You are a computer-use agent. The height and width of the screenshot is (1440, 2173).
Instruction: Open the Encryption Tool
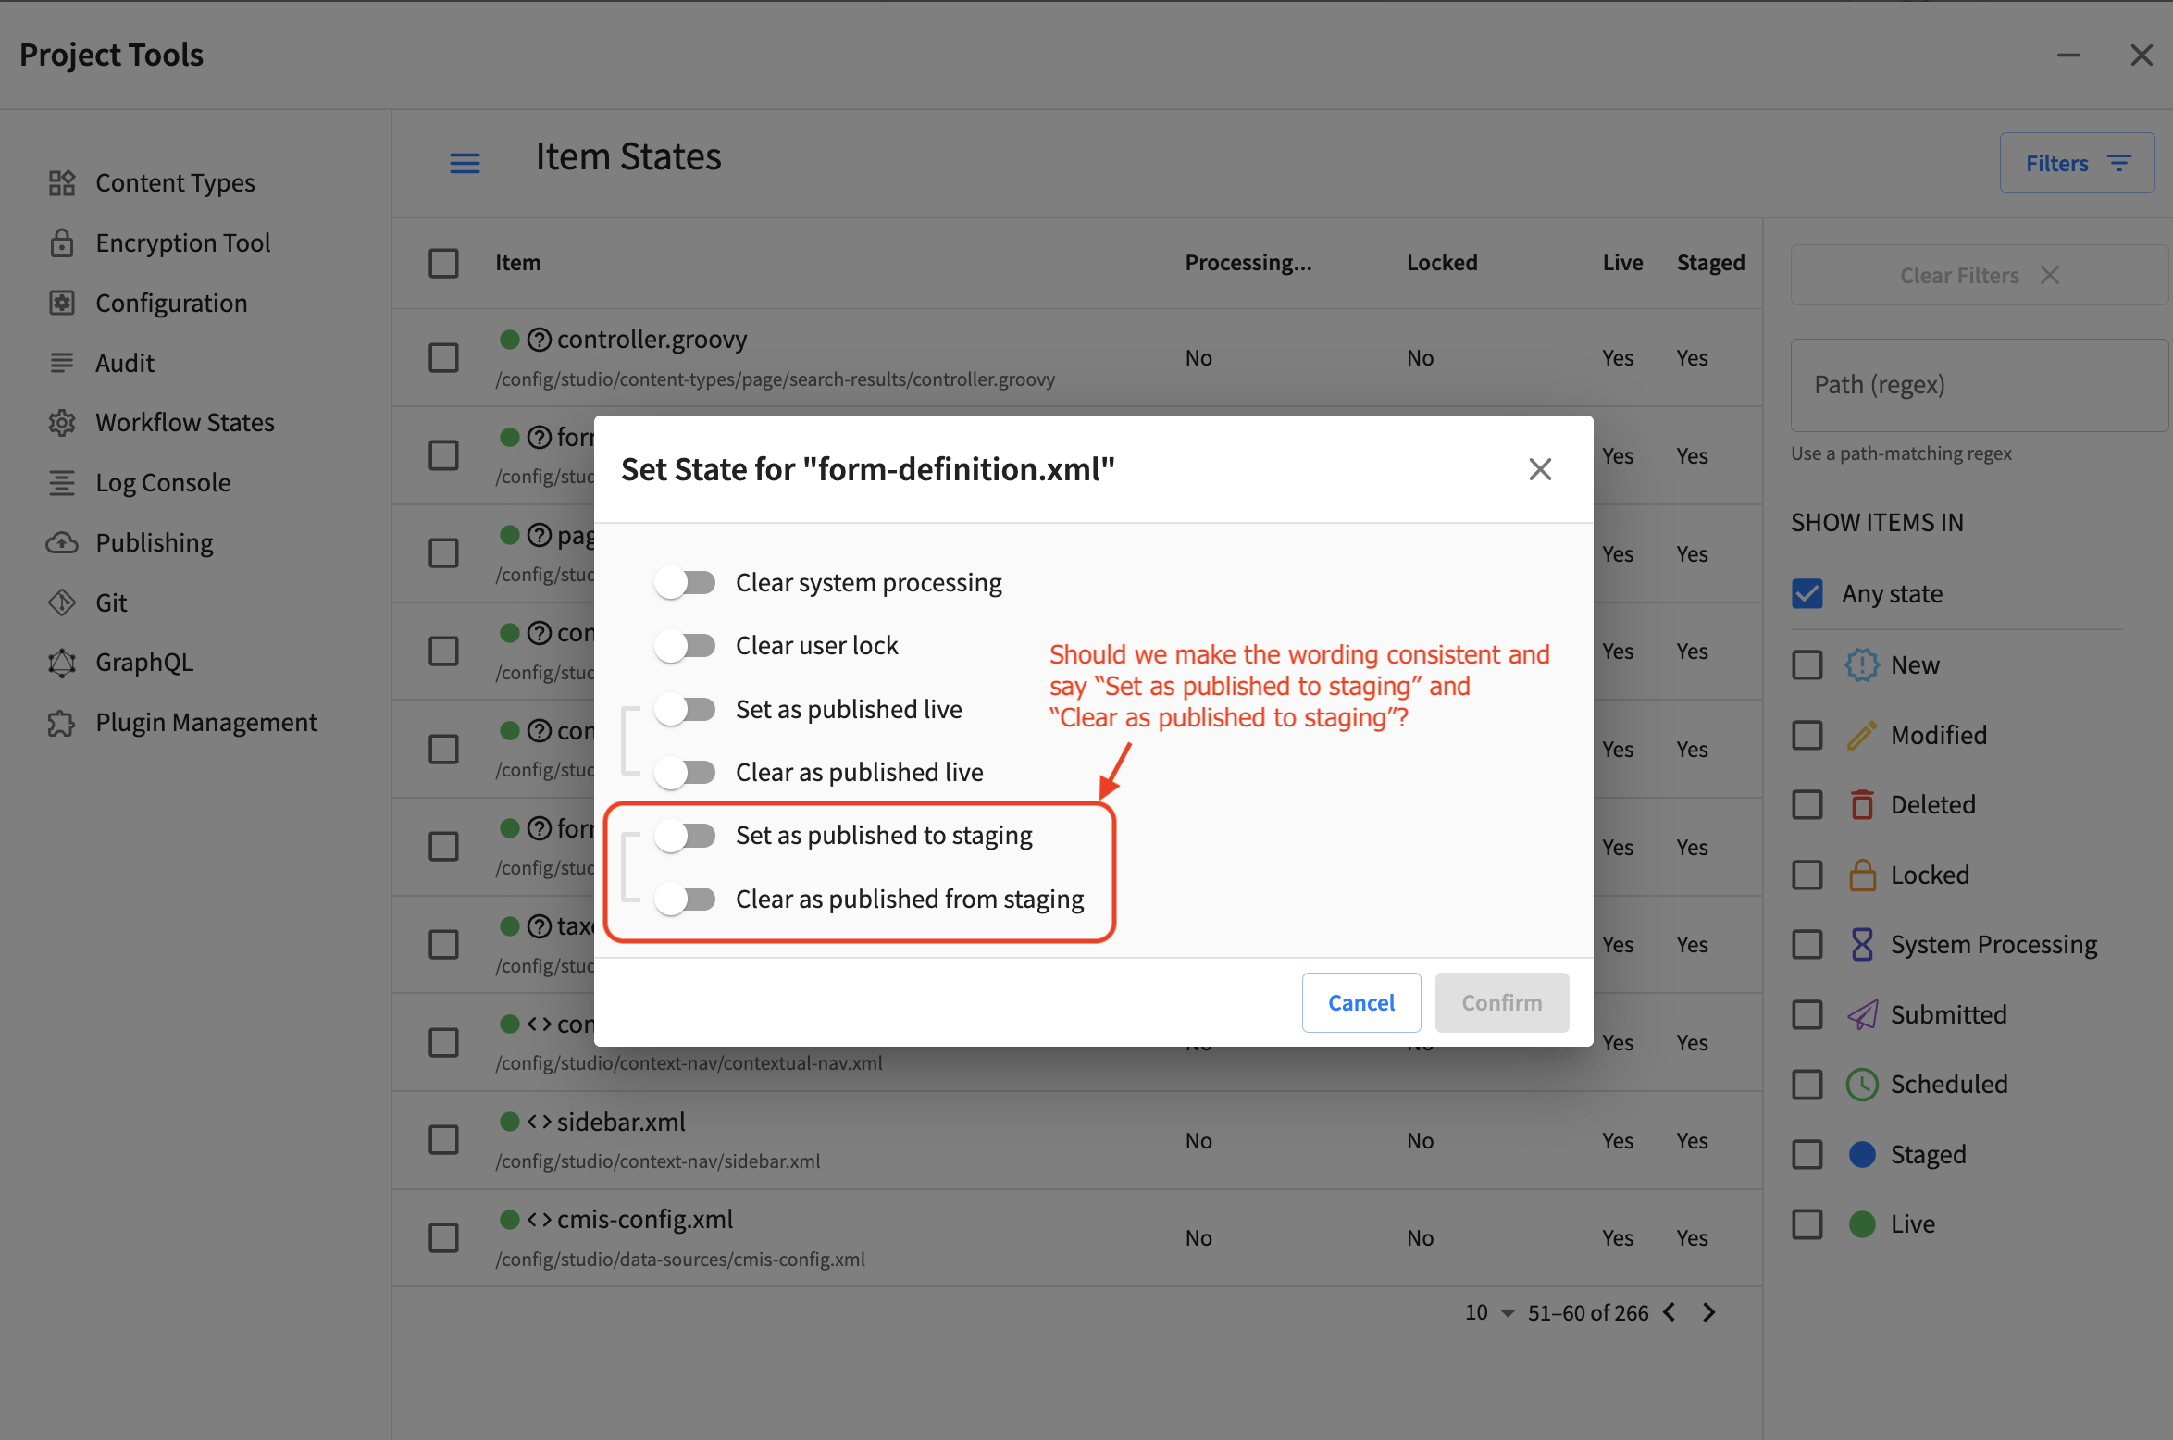coord(182,242)
